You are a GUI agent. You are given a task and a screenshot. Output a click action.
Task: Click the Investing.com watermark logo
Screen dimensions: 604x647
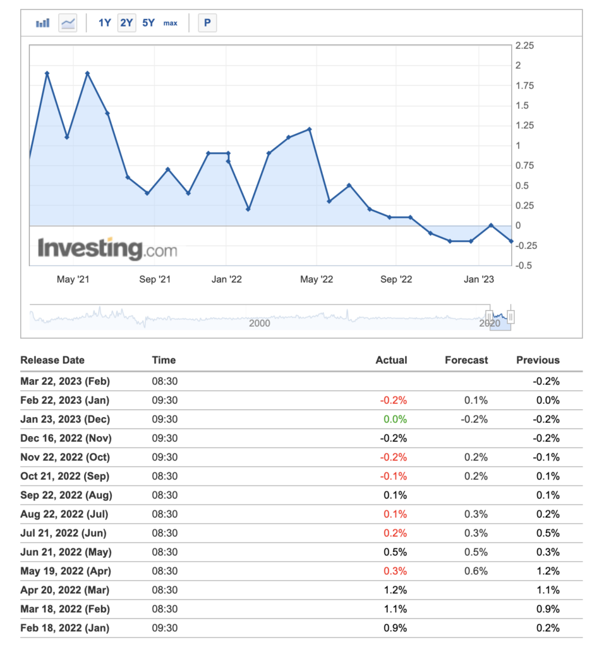(107, 248)
